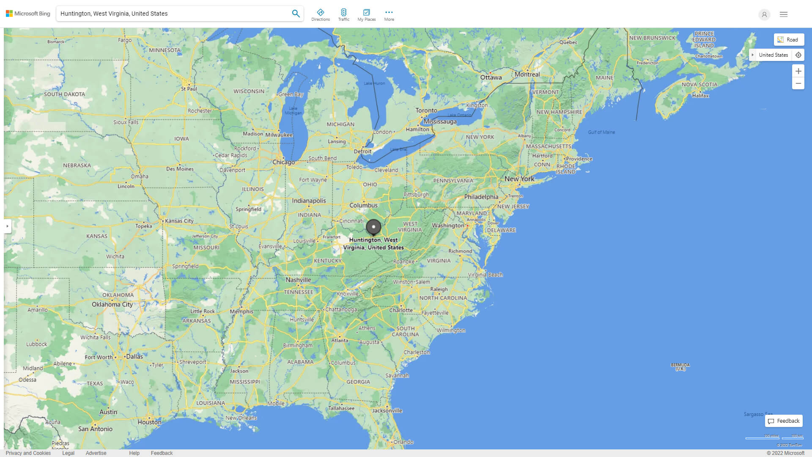Click the Advertise menu item
Screen dimensions: 812x457
[95, 452]
